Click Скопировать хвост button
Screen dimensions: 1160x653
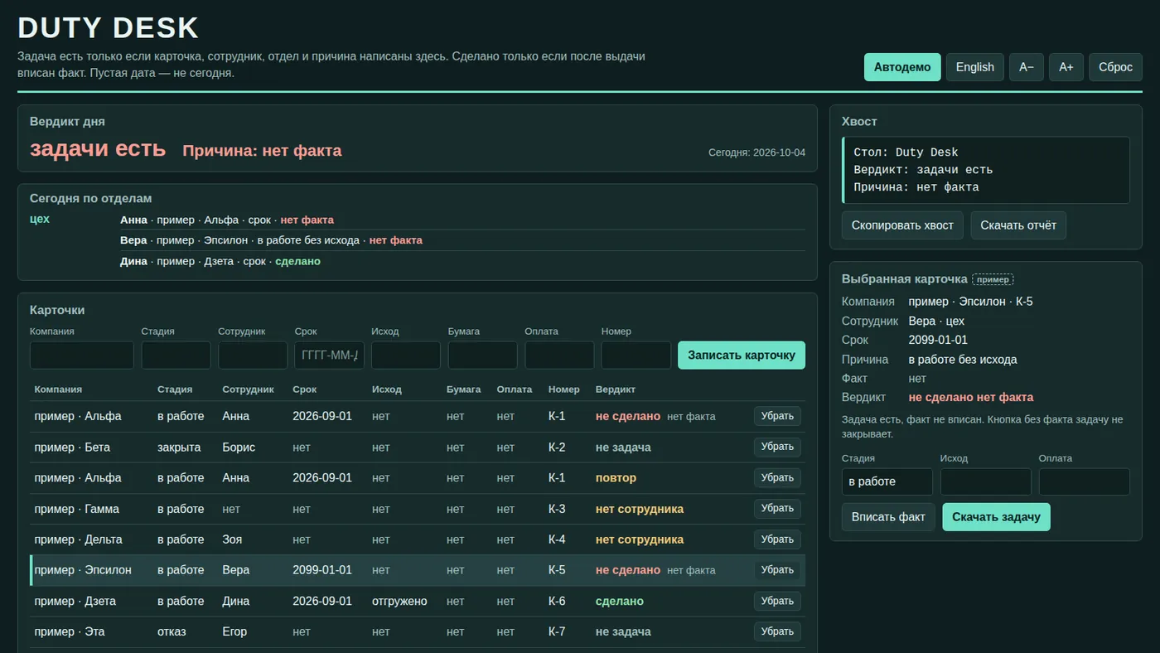902,225
